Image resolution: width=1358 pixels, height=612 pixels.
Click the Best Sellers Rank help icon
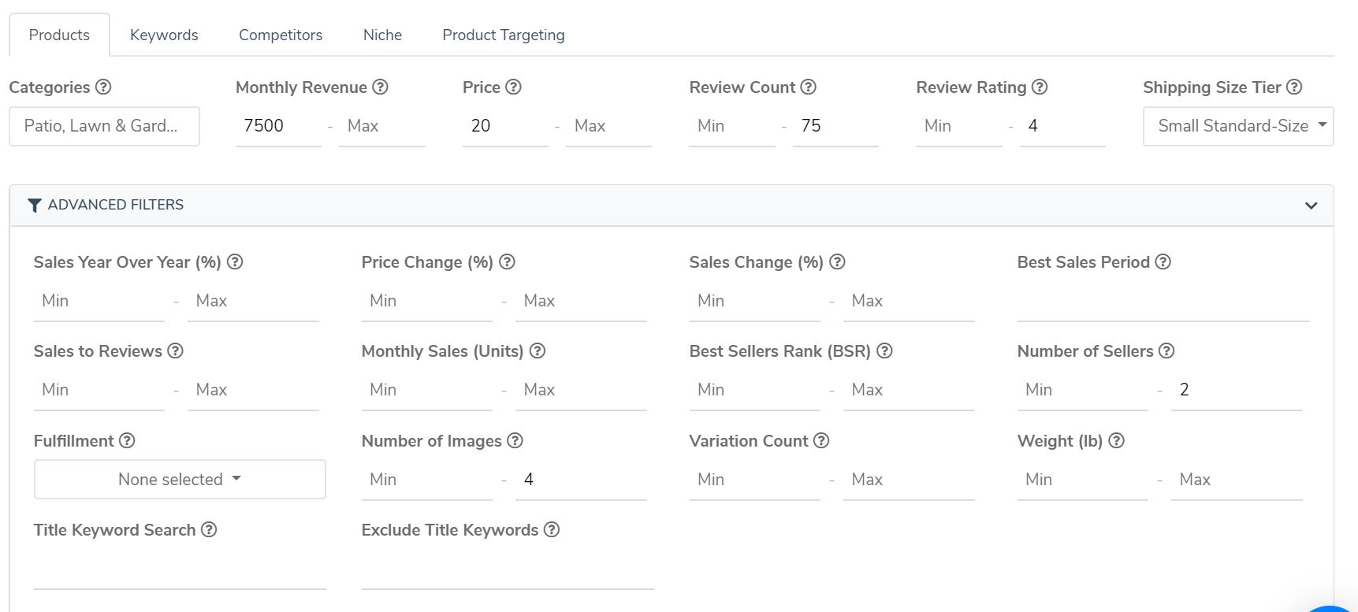pyautogui.click(x=884, y=351)
